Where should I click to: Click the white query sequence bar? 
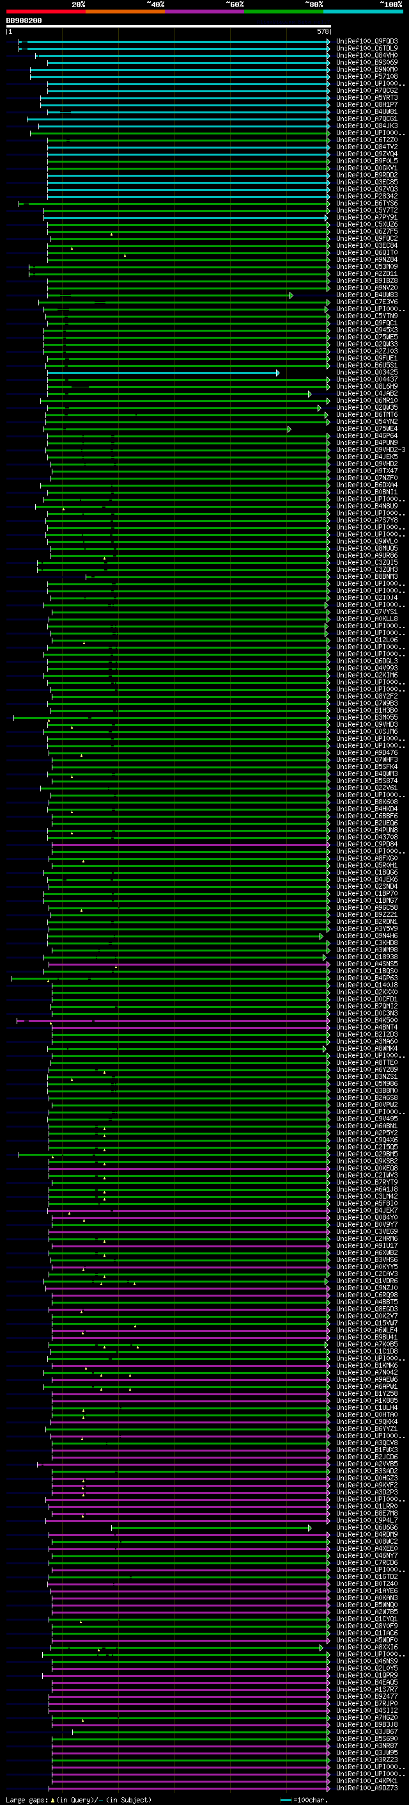coord(169,26)
